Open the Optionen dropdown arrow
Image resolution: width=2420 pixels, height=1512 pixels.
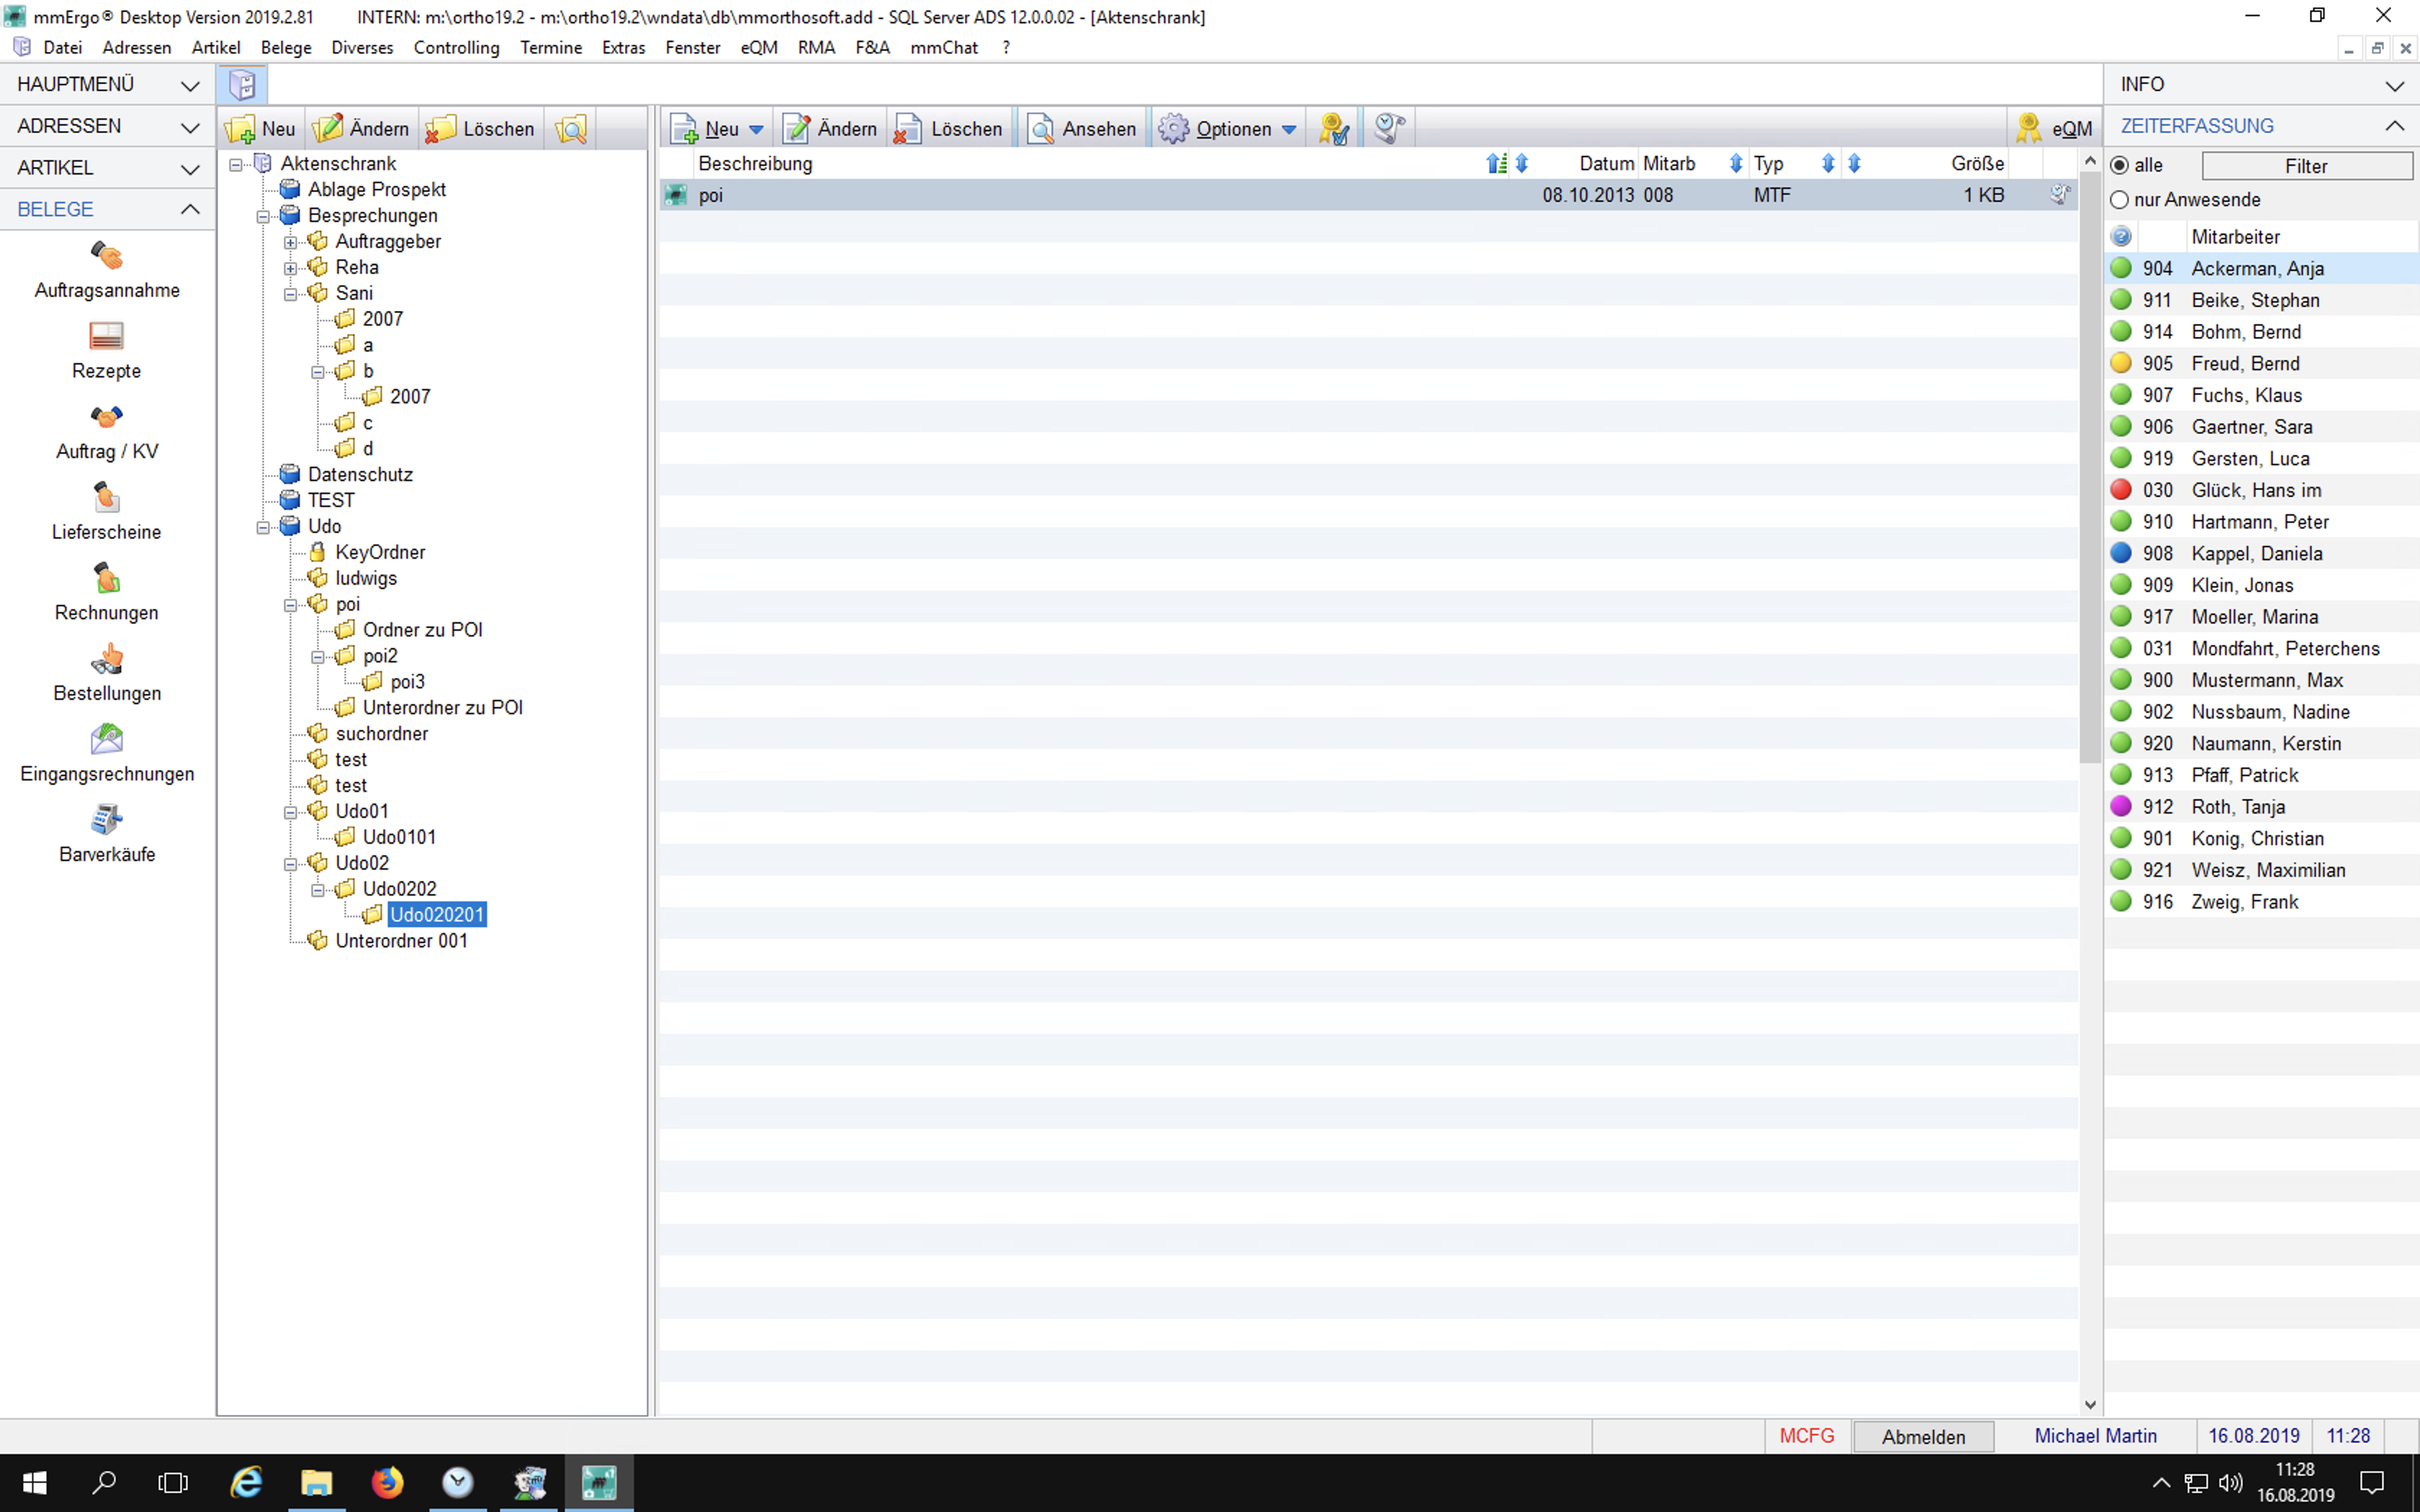1289,130
